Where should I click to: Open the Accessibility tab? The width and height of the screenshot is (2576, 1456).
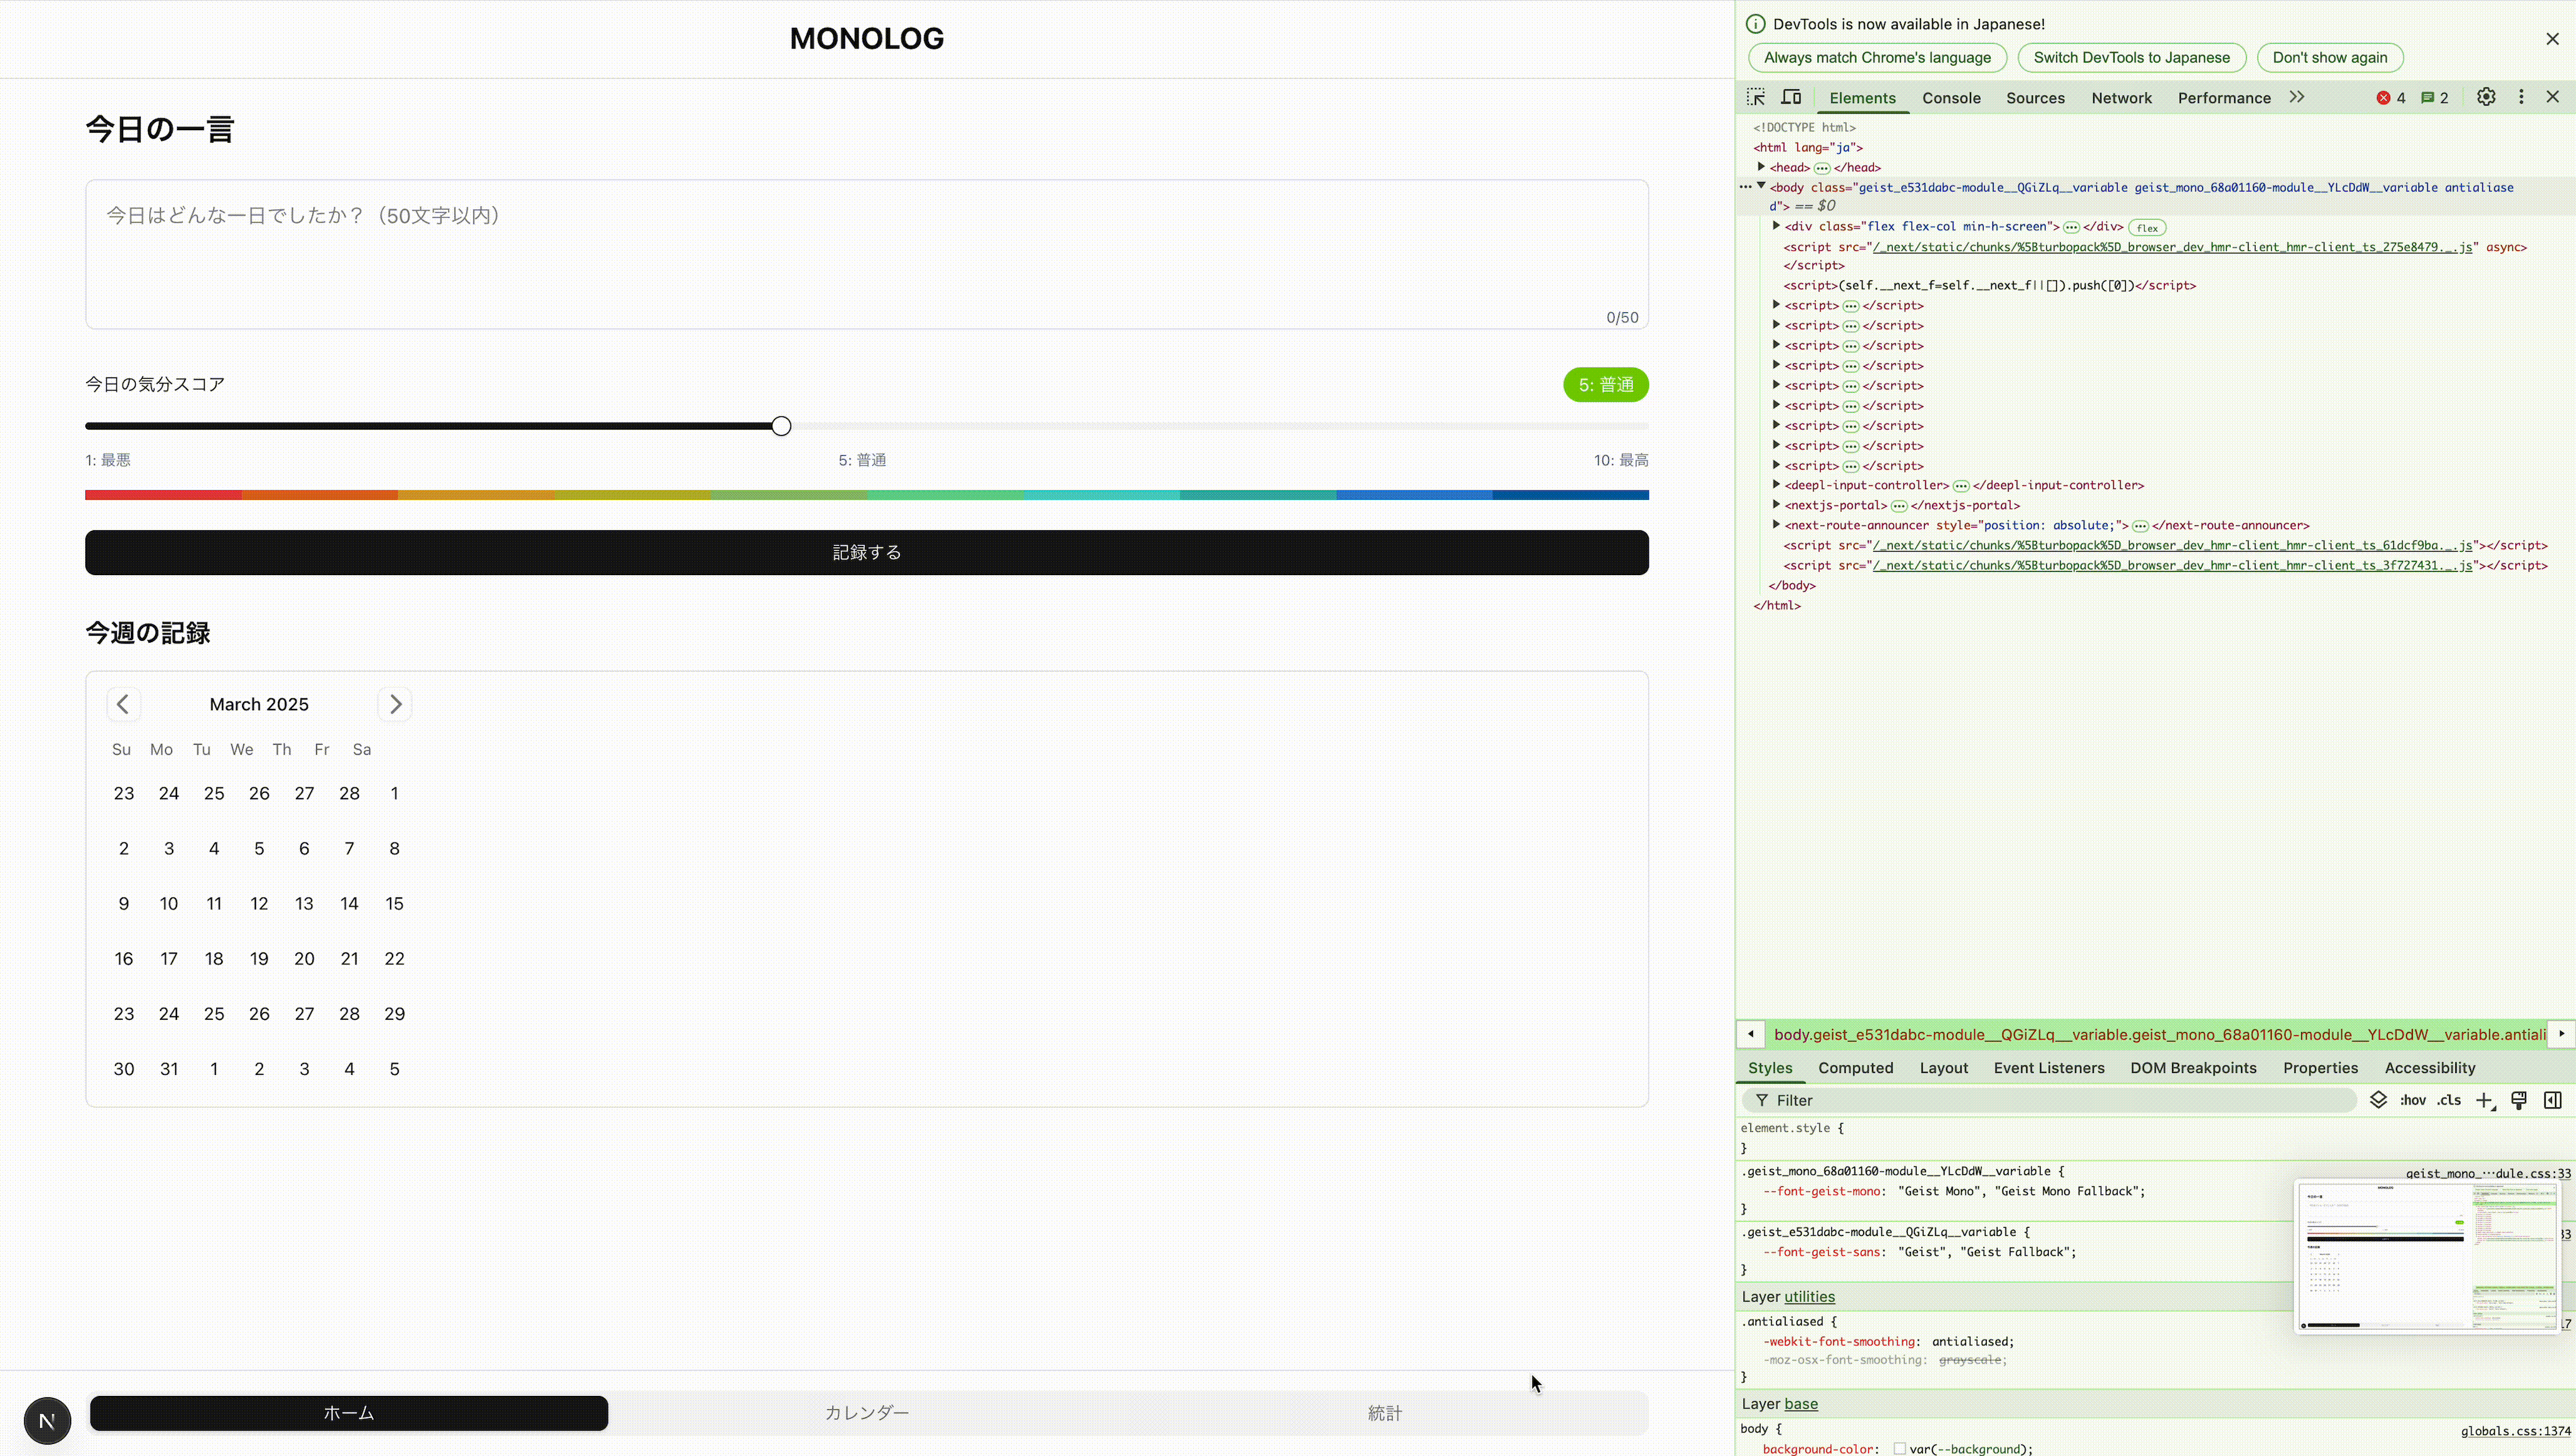pos(2429,1068)
